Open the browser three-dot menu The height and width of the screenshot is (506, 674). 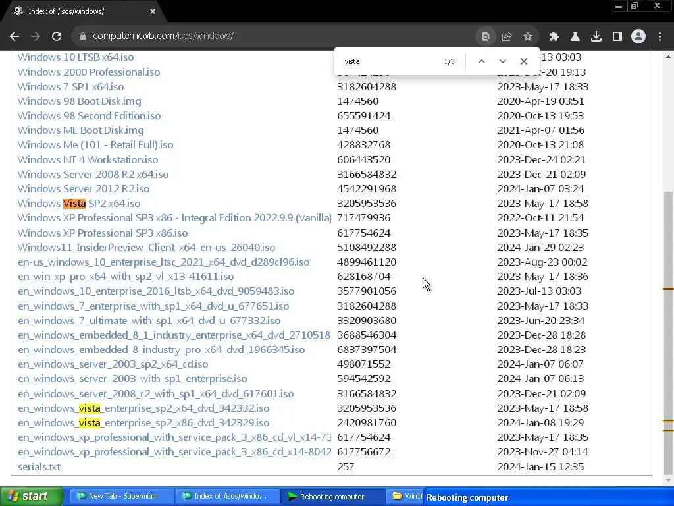click(660, 37)
